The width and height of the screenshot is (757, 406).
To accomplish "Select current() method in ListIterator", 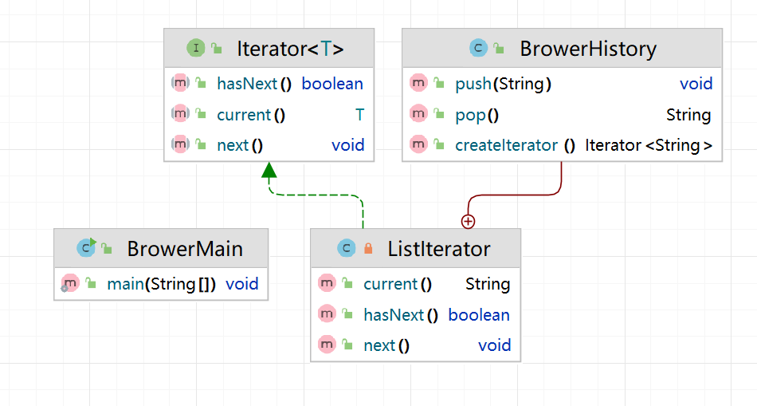I will pos(415,283).
